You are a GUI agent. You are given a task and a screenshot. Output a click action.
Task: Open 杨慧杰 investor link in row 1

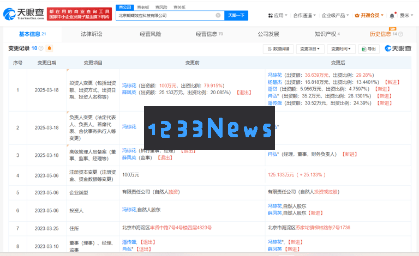275,82
